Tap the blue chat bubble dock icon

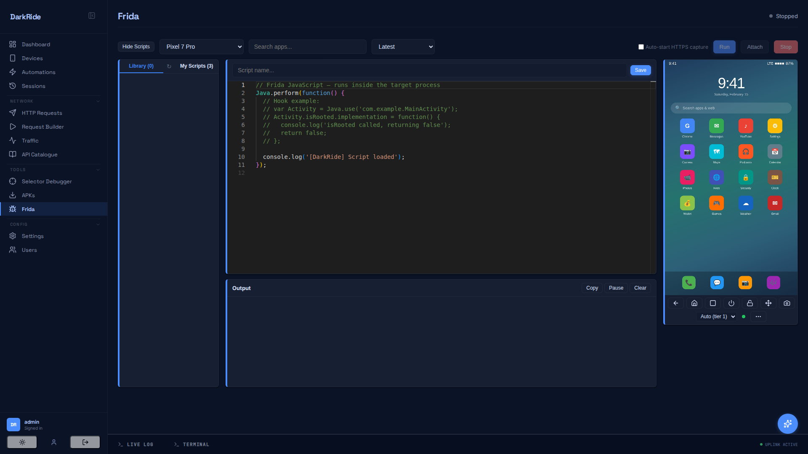717,282
